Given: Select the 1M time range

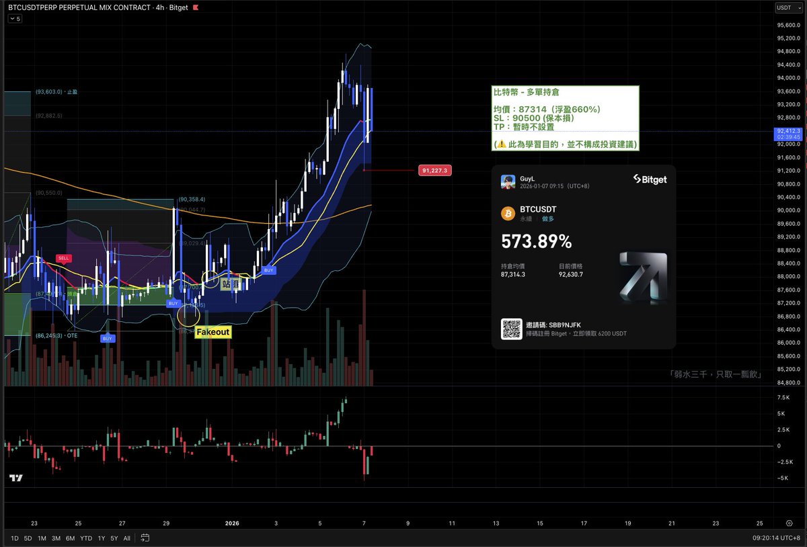Looking at the screenshot, I should coord(42,538).
